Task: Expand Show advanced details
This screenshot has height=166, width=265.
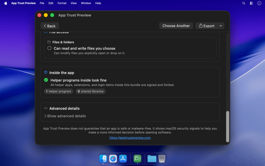Action: (65, 116)
